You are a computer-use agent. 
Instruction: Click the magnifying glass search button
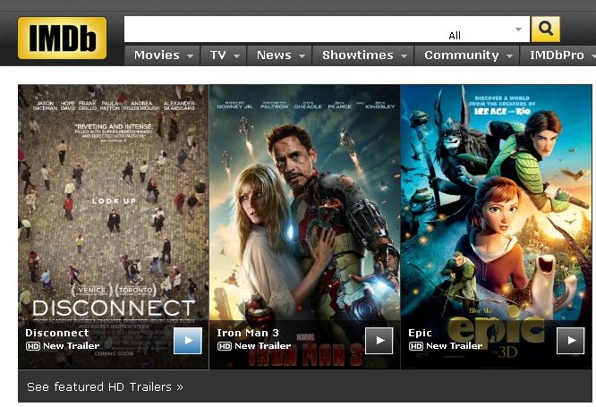[546, 29]
